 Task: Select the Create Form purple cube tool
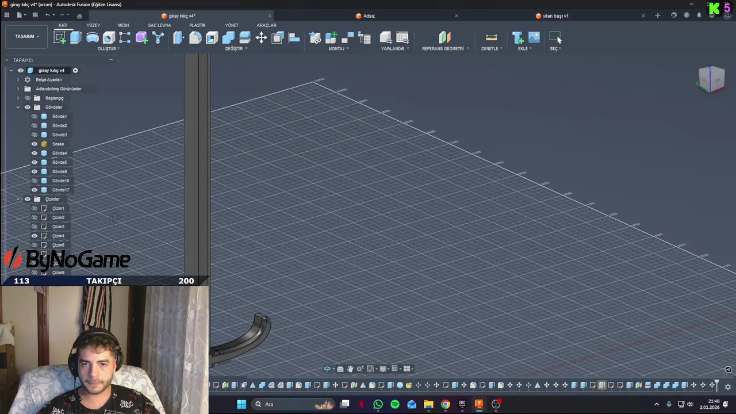141,38
